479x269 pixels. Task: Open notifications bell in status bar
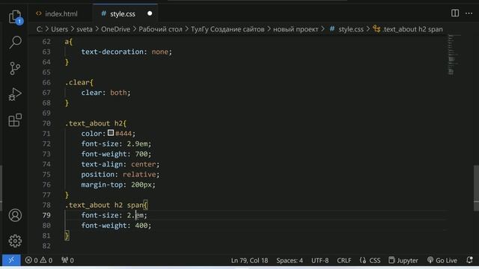[x=469, y=260]
